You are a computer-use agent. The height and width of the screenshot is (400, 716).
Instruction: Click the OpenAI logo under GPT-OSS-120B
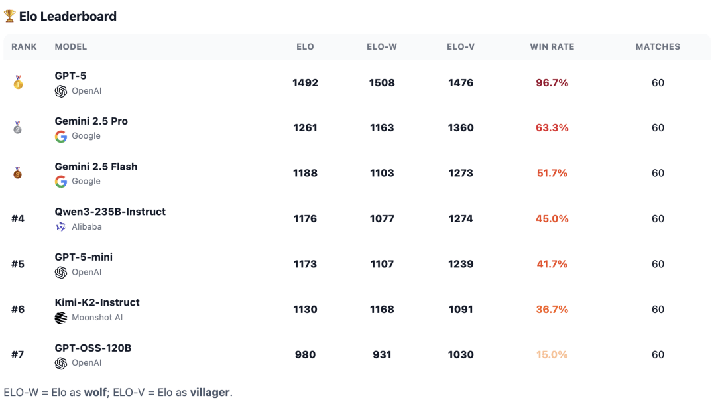[x=61, y=363]
